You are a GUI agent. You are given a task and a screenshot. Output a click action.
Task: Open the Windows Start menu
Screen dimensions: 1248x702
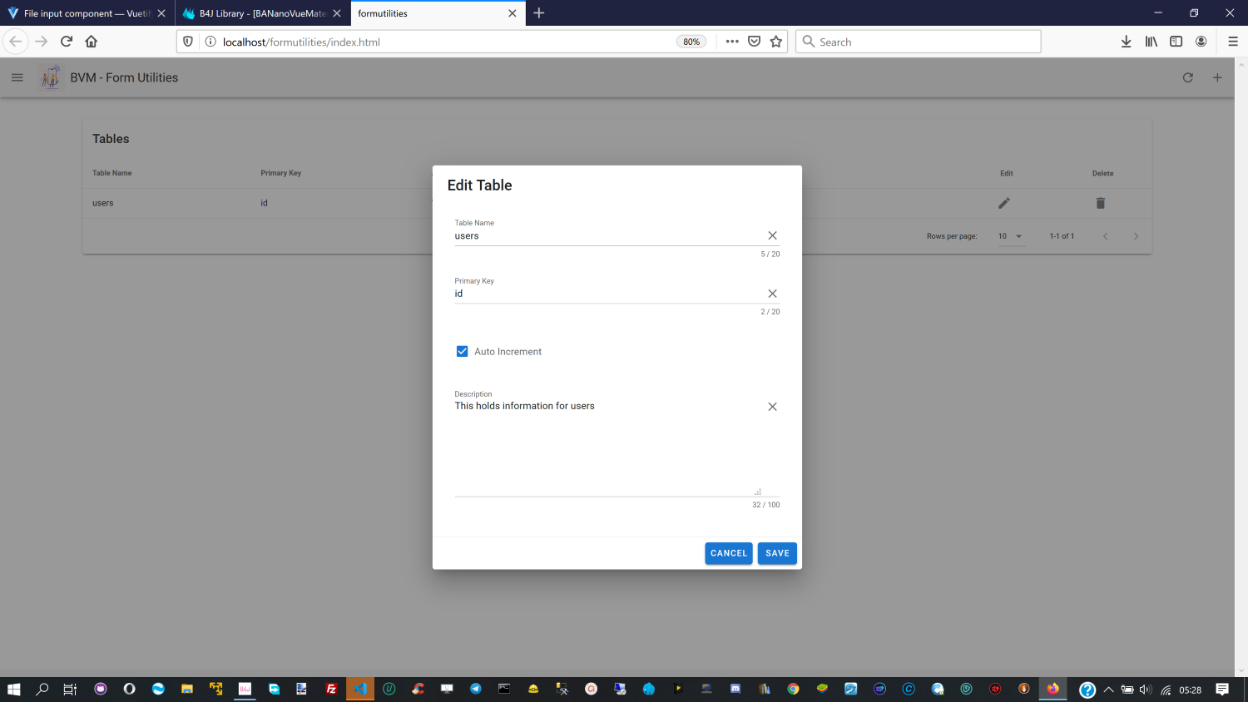pyautogui.click(x=13, y=689)
